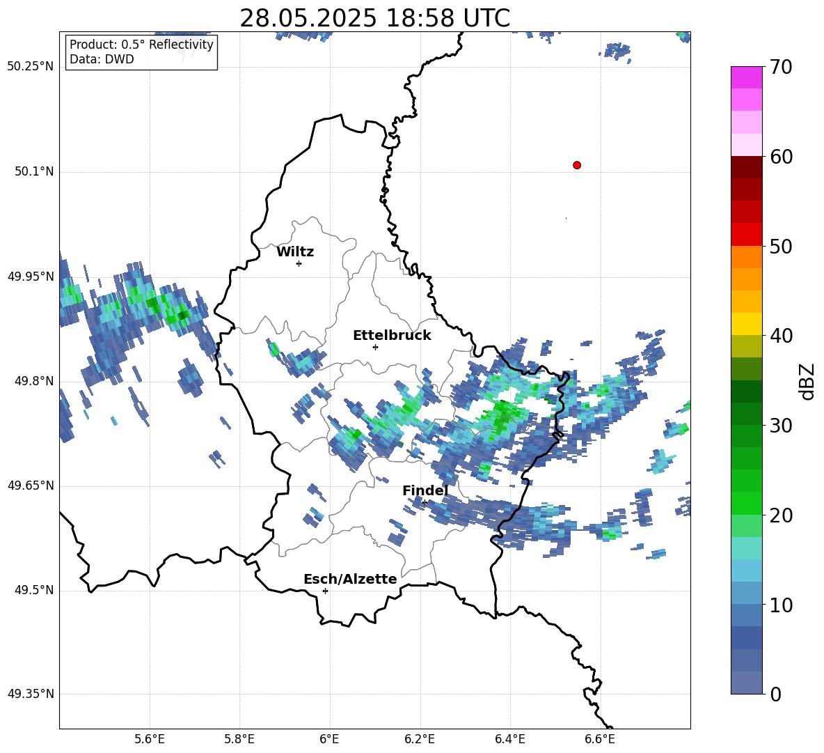Click the 49.5°N latitude label
824x753 pixels.
[x=35, y=590]
